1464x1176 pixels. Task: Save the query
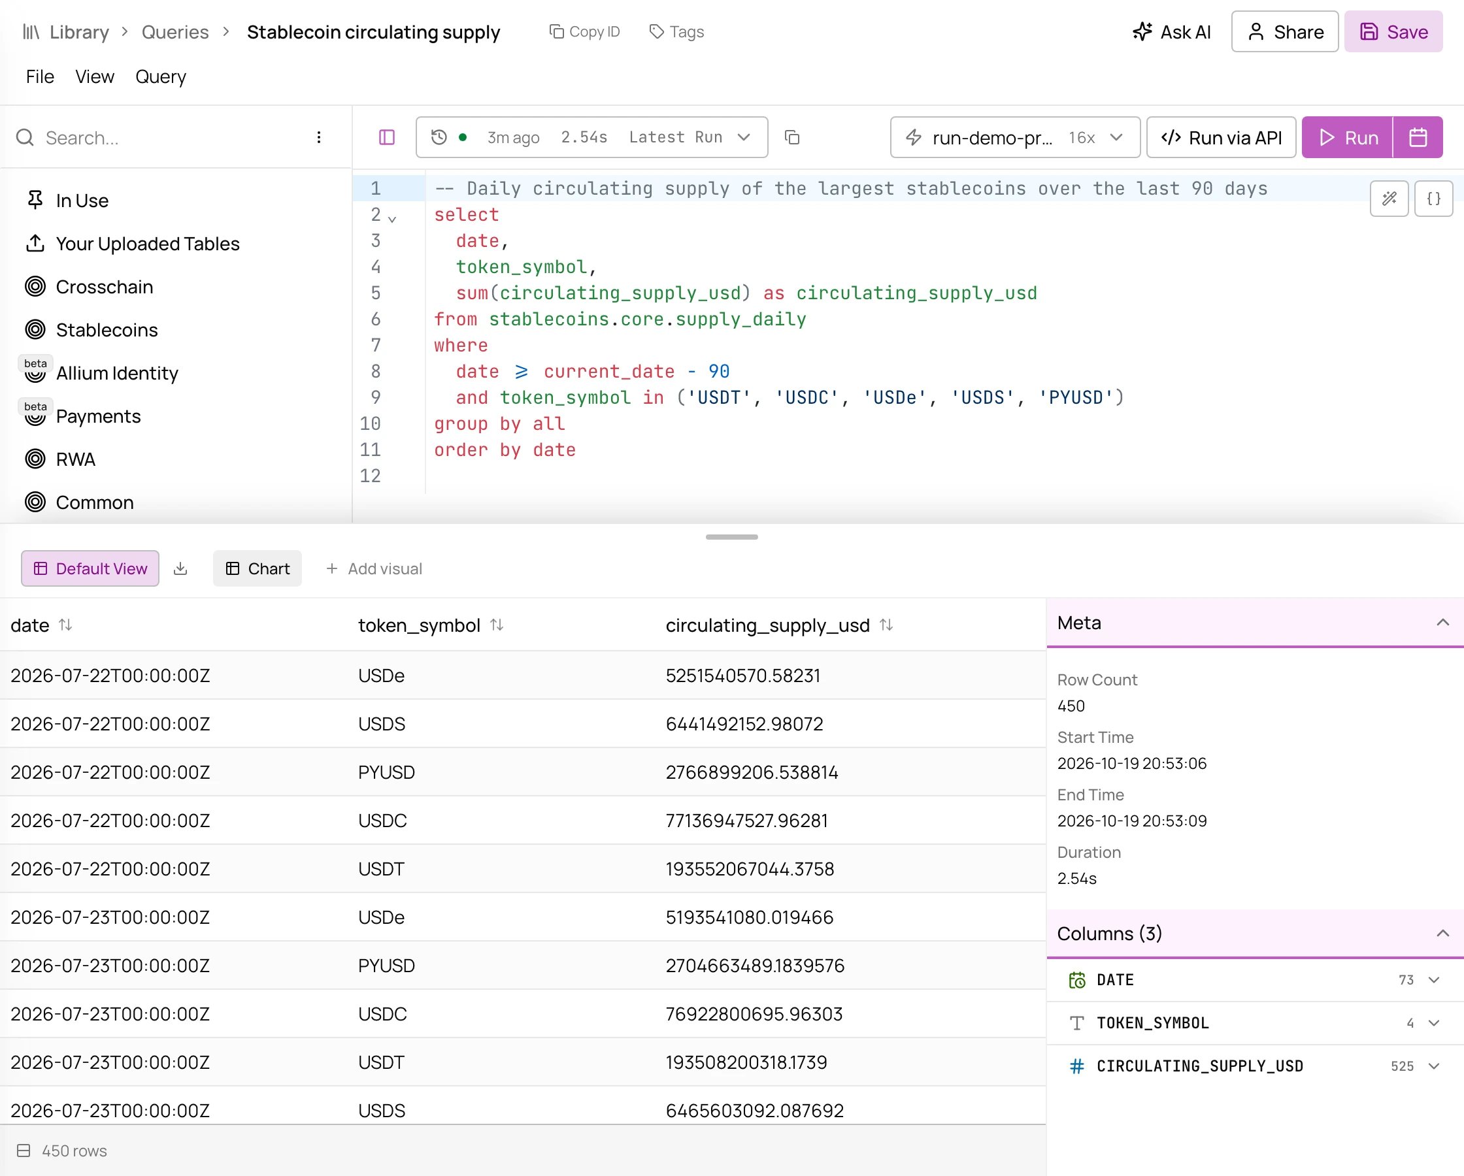(1393, 32)
